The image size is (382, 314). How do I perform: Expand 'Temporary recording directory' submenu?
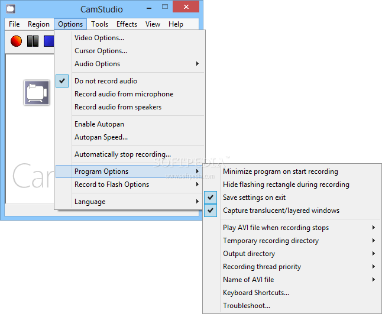[x=292, y=241]
